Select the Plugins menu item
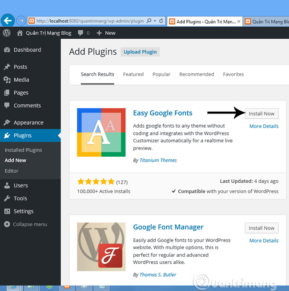The image size is (289, 291). (x=23, y=135)
